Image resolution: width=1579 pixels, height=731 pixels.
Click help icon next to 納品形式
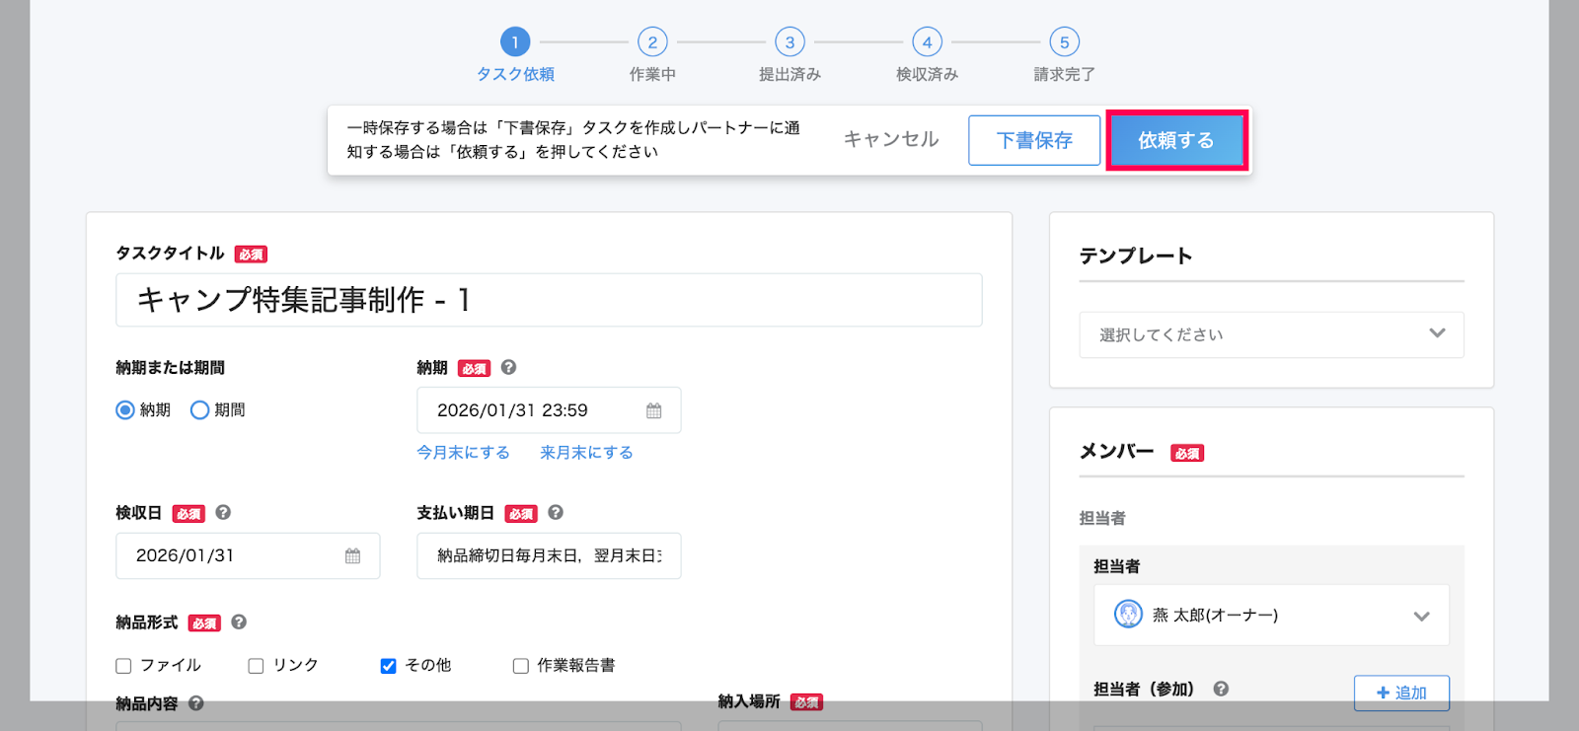pyautogui.click(x=239, y=621)
